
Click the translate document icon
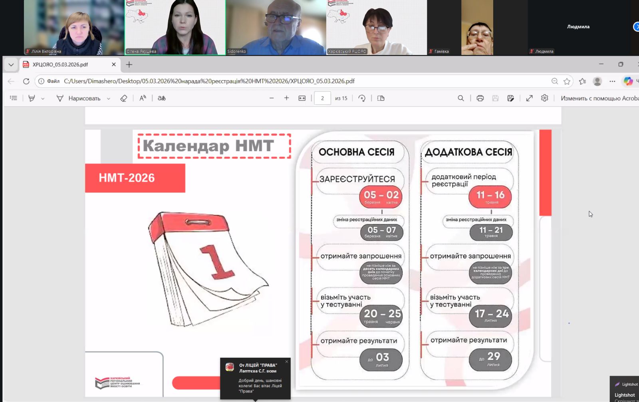click(162, 98)
